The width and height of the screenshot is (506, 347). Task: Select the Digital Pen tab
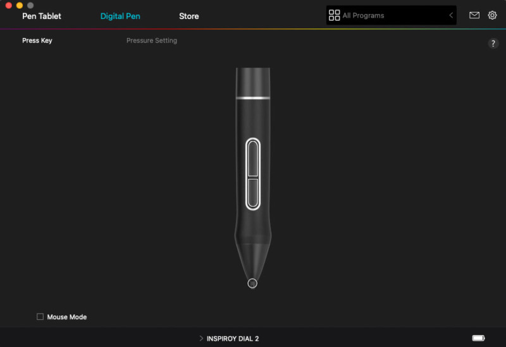pos(120,16)
